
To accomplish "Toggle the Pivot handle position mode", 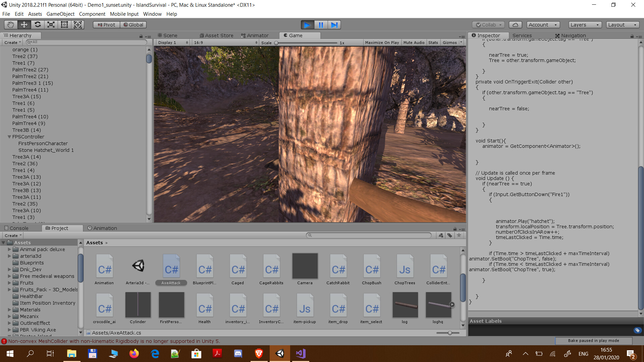I will click(x=106, y=24).
